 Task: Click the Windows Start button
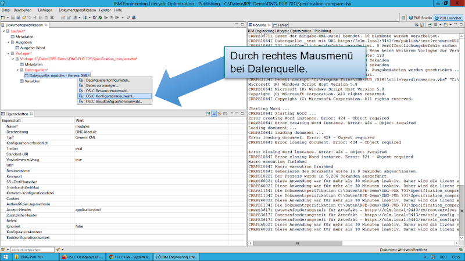[x=6, y=257]
